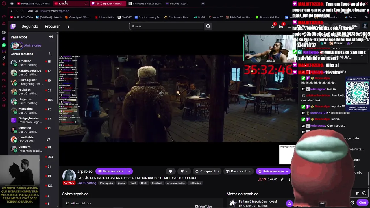Click the lendário tag
The width and height of the screenshot is (370, 208).
[157, 183]
